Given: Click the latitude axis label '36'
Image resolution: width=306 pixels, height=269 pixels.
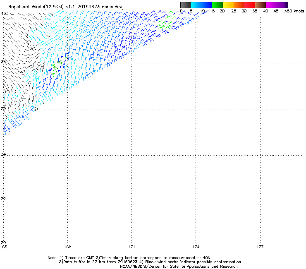Looking at the screenshot, I should coord(3,108).
